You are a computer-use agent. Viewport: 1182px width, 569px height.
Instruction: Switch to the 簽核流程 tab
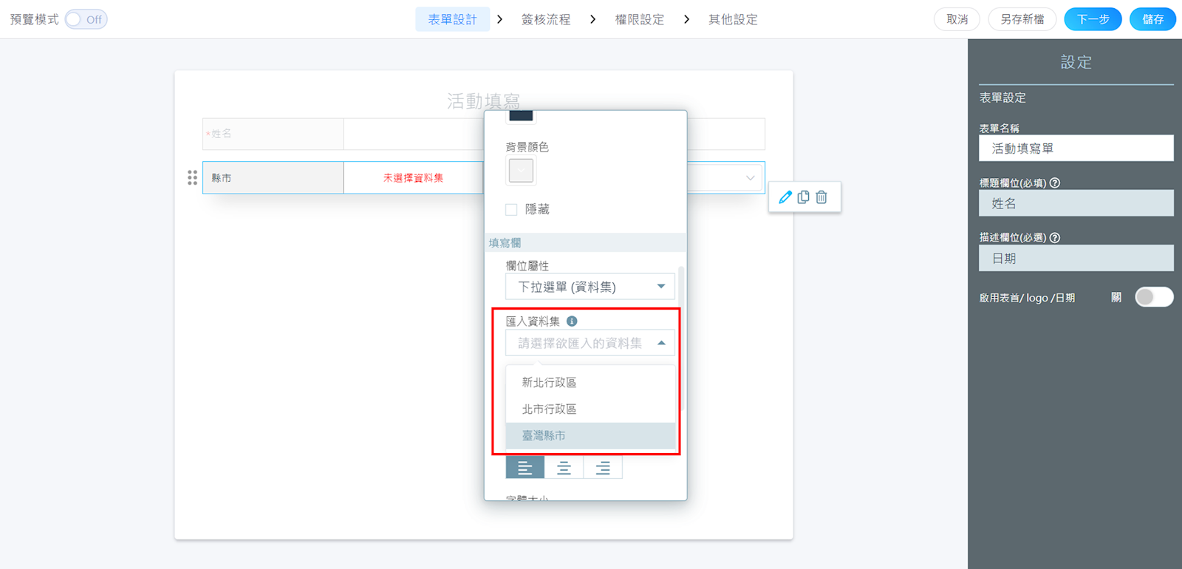(546, 19)
